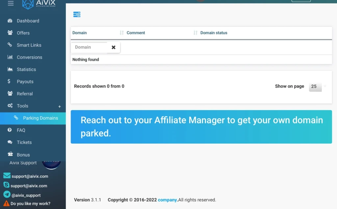Click the FAQ question mark icon
The height and width of the screenshot is (209, 337).
coord(10,130)
